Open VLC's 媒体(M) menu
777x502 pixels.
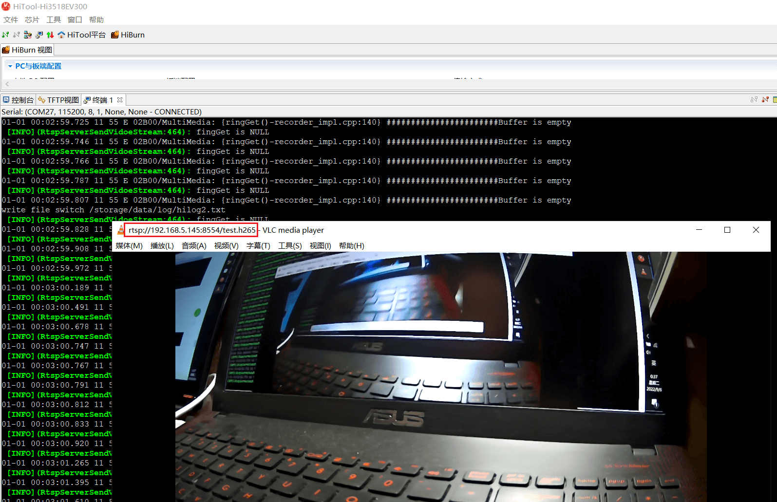click(x=129, y=245)
